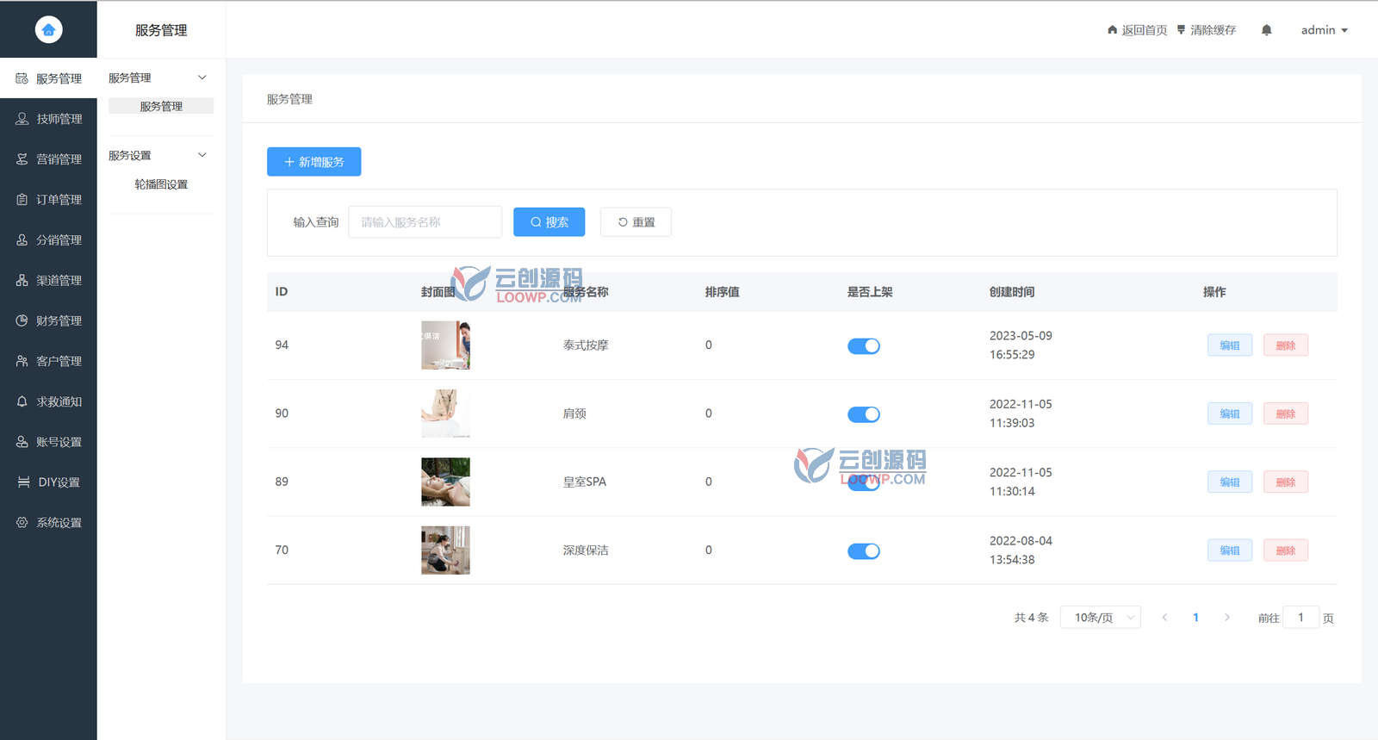Viewport: 1378px width, 740px height.
Task: Open the 深度保洁 cover thumbnail
Action: coord(445,550)
